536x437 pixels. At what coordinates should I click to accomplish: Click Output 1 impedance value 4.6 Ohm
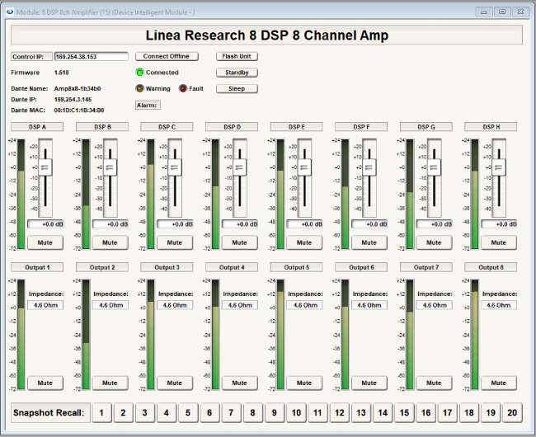45,305
